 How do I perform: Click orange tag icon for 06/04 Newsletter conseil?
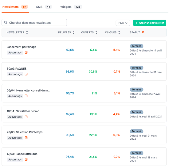point(26,96)
